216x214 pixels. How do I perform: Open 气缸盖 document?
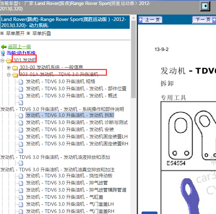coord(65,197)
